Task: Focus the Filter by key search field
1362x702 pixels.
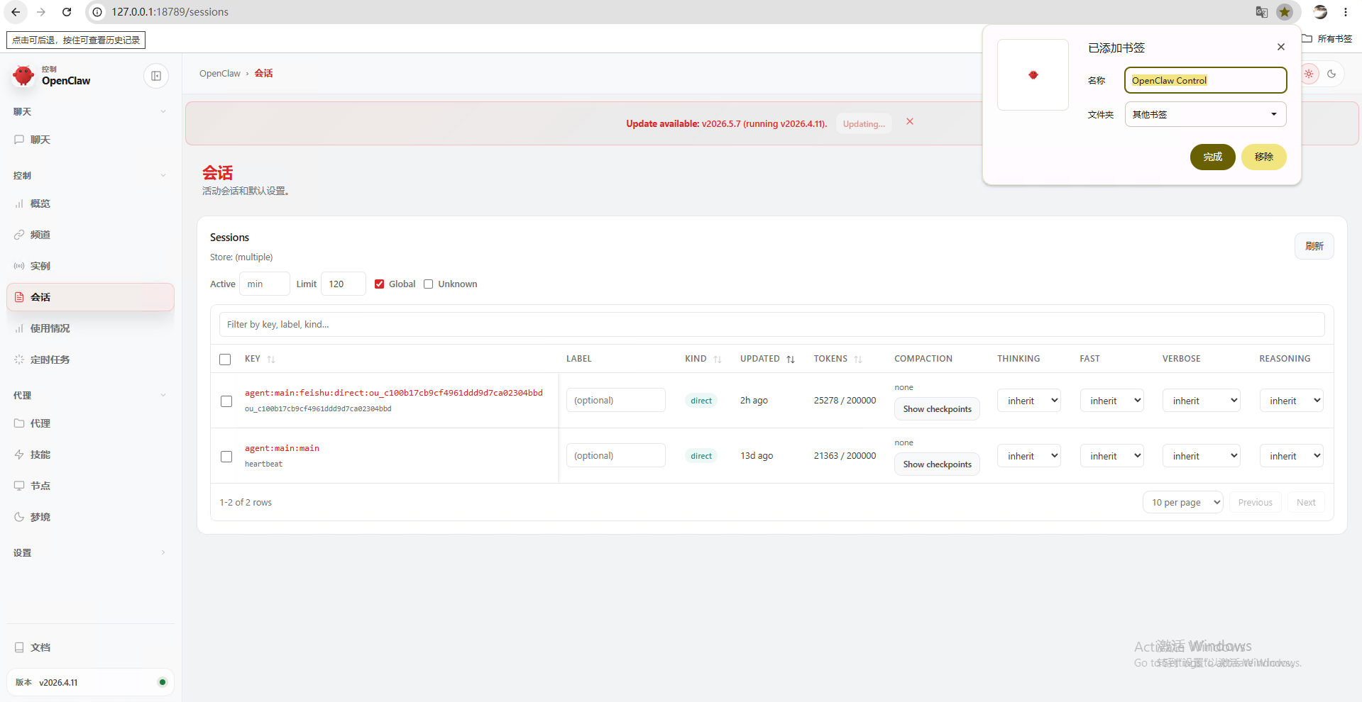Action: click(771, 325)
